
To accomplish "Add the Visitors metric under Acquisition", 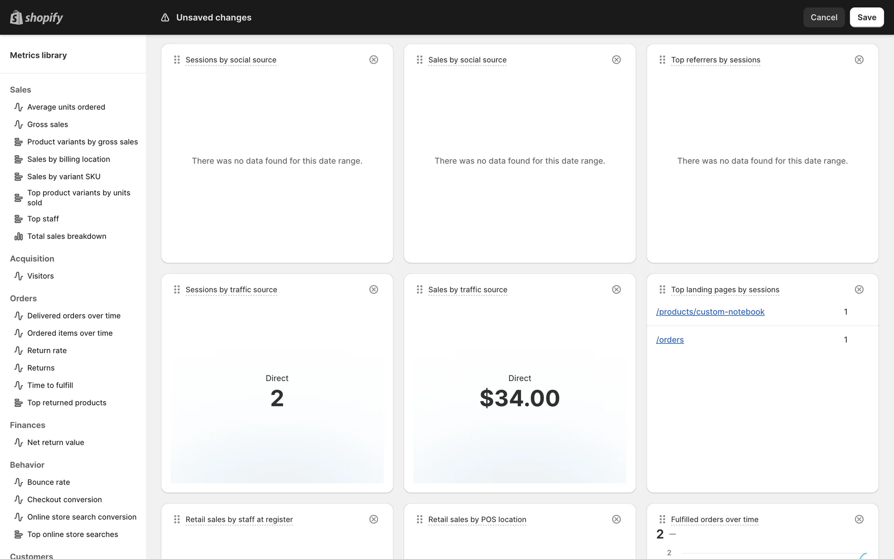I will [x=41, y=276].
